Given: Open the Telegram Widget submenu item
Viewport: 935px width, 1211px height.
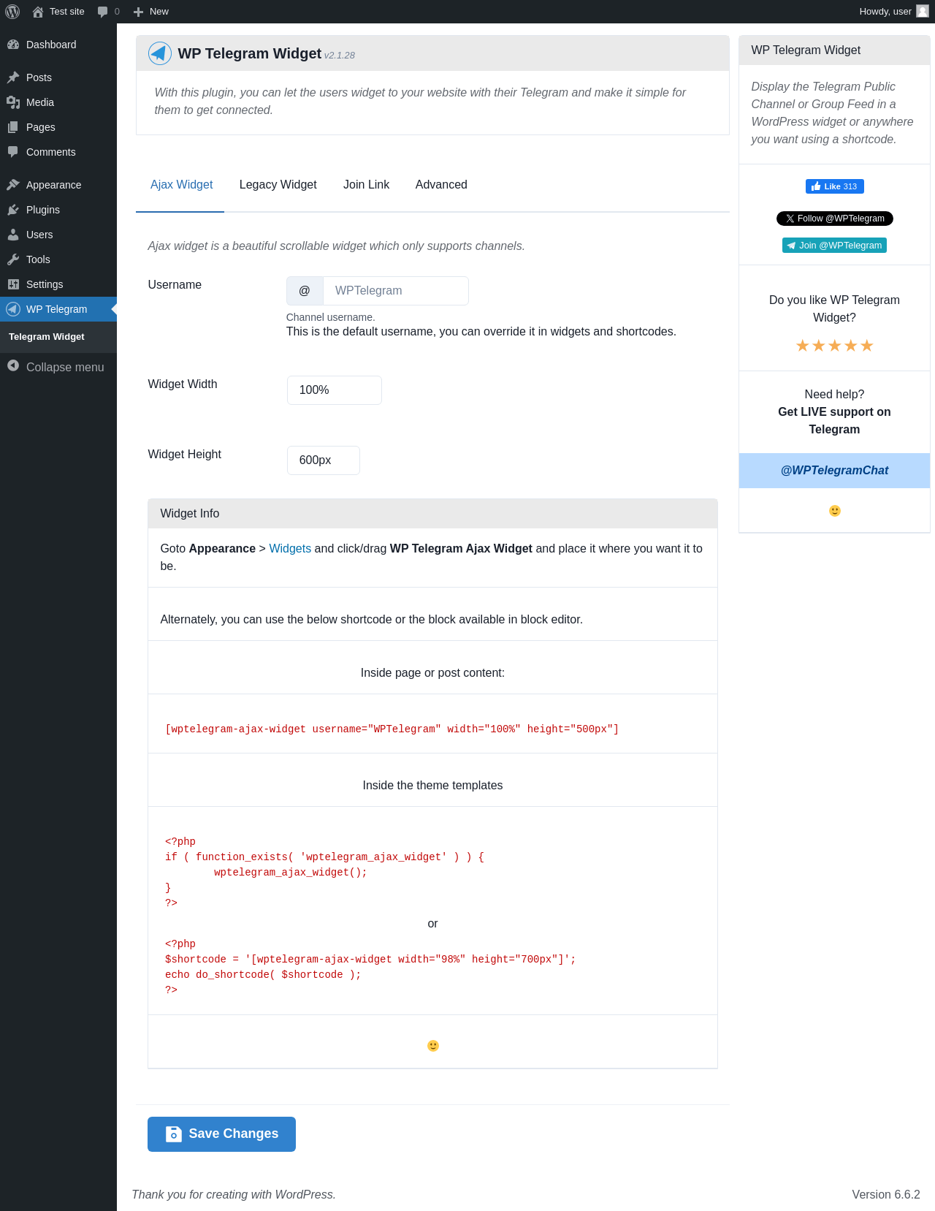Looking at the screenshot, I should (47, 337).
